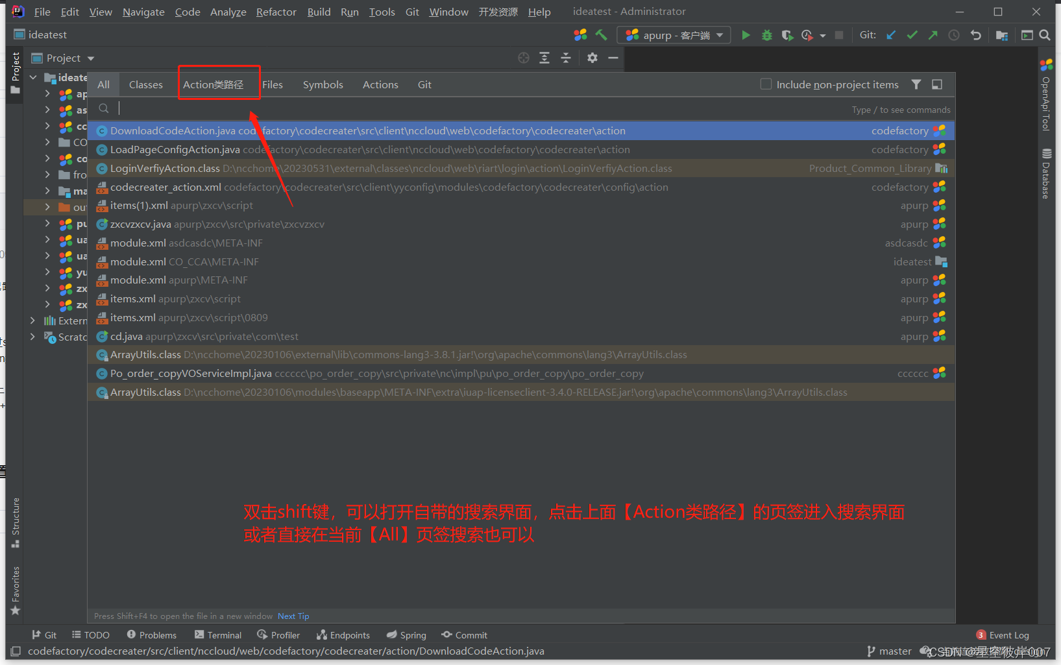1061x665 pixels.
Task: Select DownloadCodeAction.java search result
Action: pyautogui.click(x=521, y=130)
